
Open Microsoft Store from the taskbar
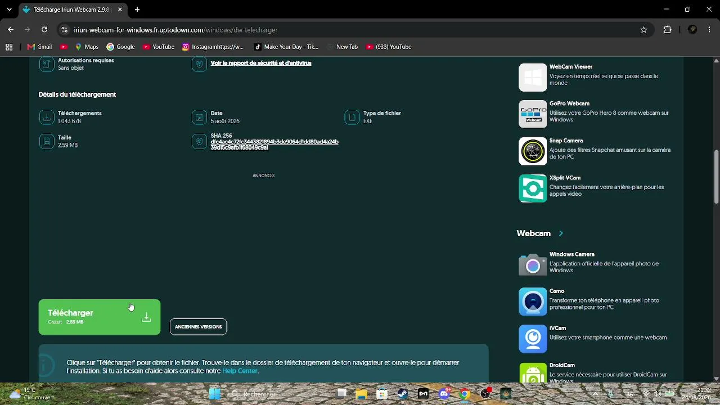tap(381, 394)
